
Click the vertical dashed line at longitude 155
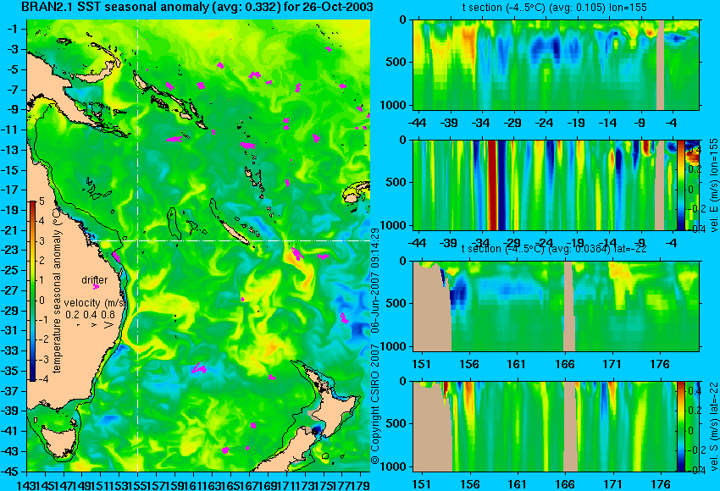pyautogui.click(x=138, y=245)
